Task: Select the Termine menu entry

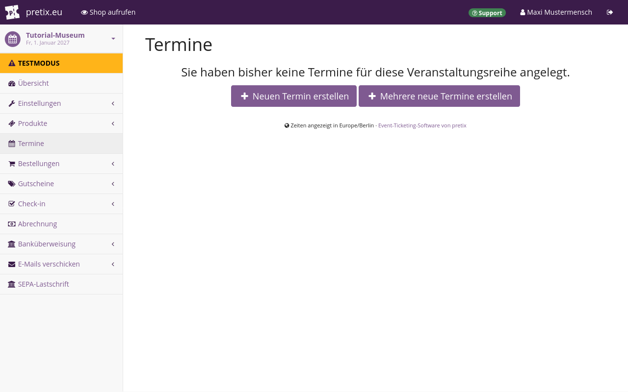Action: 61,144
